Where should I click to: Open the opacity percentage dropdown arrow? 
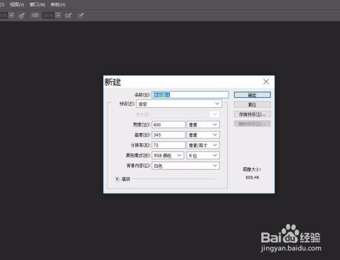point(12,16)
